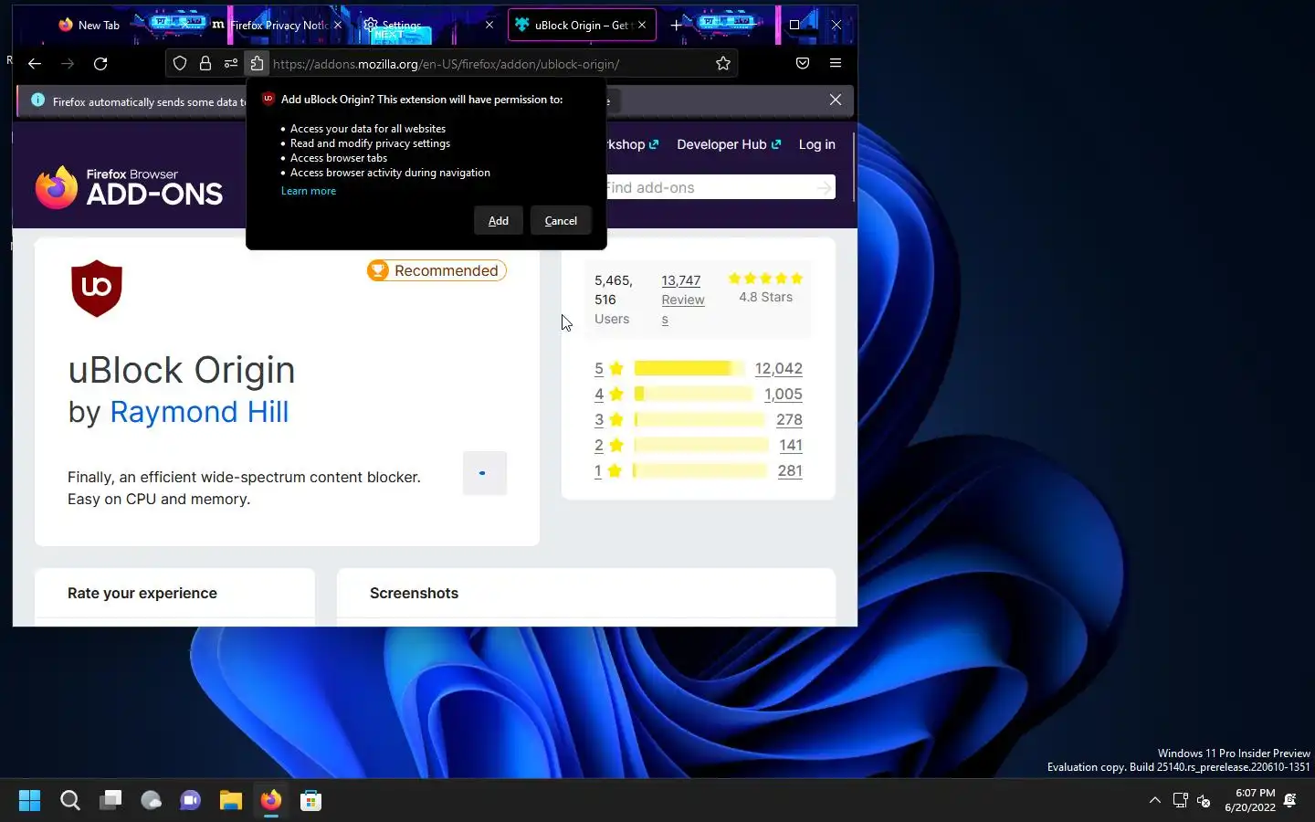Switch to the Settings tab
This screenshot has height=822, width=1315.
[x=429, y=25]
